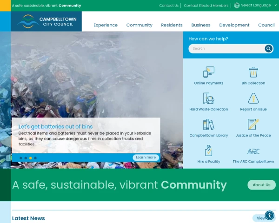This screenshot has width=279, height=223.
Task: Click the Hire a Facility text label
Action: [x=209, y=162]
